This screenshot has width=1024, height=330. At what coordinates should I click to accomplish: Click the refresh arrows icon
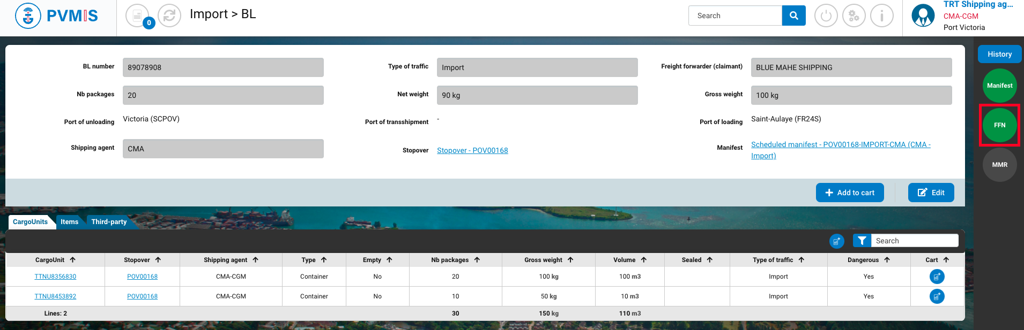[169, 16]
